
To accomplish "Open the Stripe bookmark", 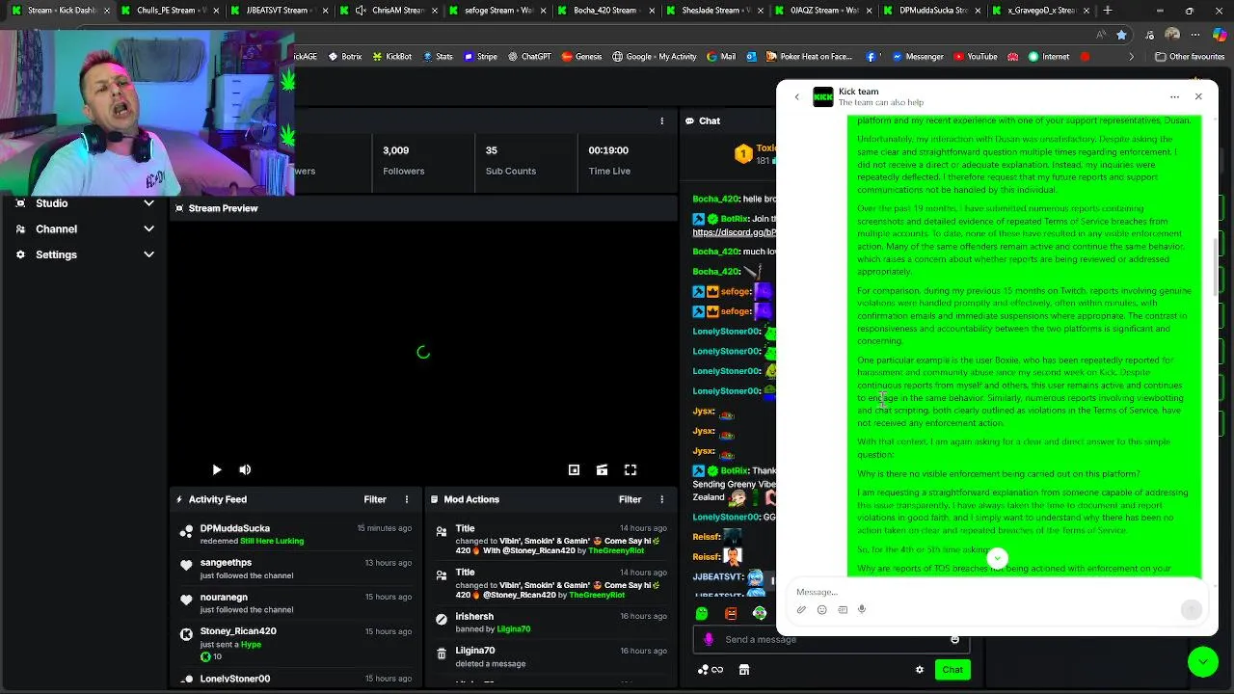I will pos(480,57).
